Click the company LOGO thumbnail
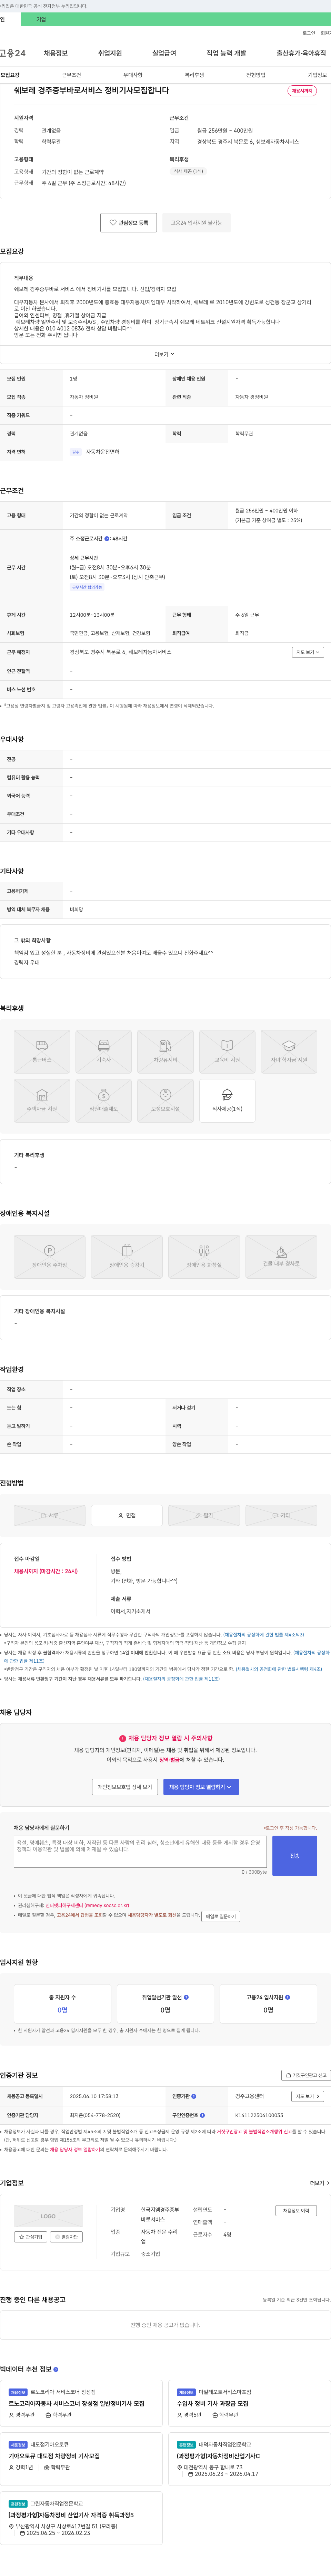331x2576 pixels. click(x=48, y=2216)
